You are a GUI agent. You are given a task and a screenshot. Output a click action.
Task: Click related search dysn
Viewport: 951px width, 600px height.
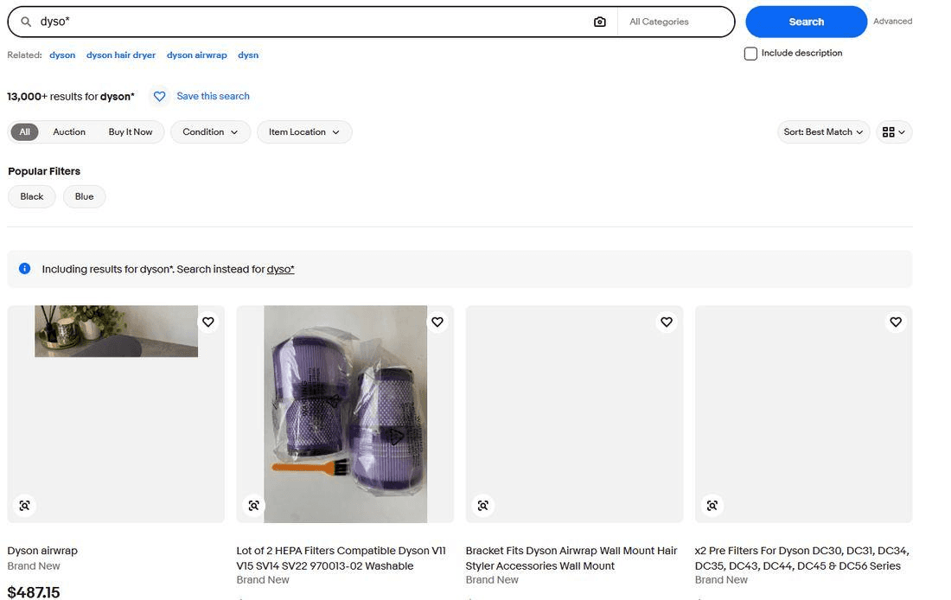[248, 55]
